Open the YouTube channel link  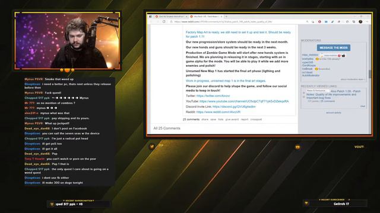[244, 101]
